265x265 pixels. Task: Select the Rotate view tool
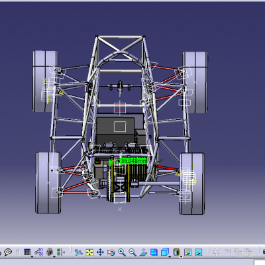[111, 252]
